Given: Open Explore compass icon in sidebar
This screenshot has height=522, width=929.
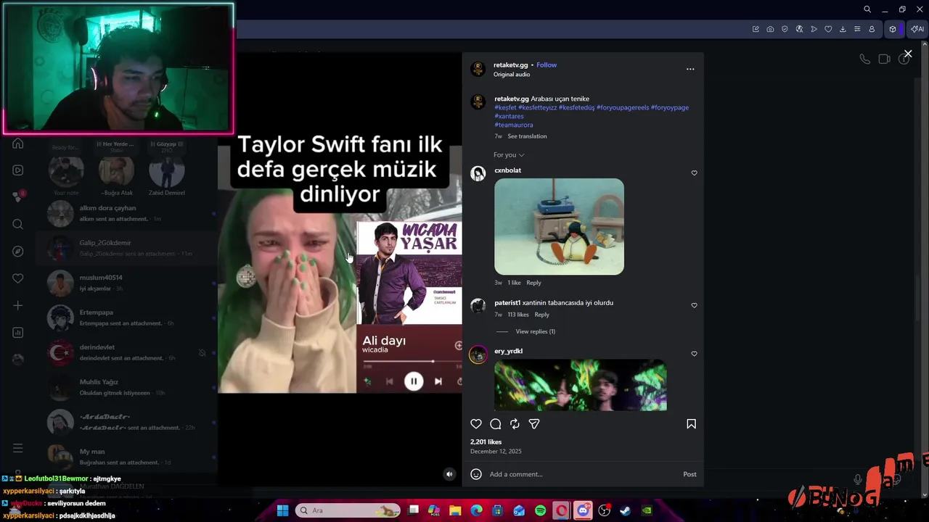Looking at the screenshot, I should [x=18, y=252].
